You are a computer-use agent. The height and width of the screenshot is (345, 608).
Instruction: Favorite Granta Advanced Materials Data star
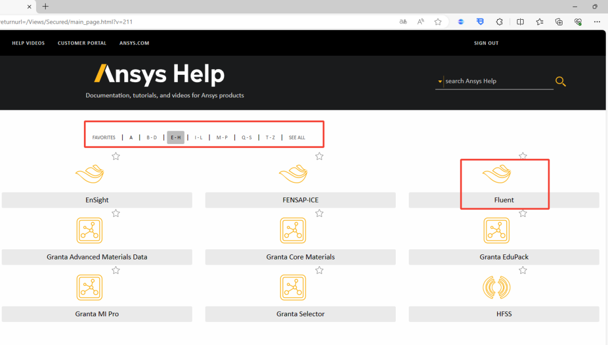116,213
